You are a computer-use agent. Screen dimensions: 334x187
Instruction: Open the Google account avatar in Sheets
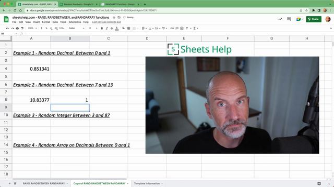(328, 19)
